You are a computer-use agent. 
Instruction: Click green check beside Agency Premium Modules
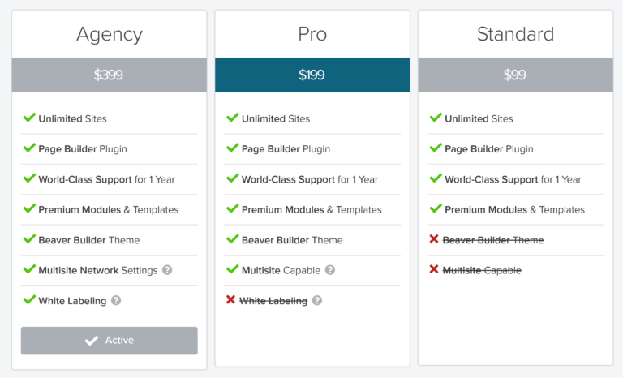(29, 208)
